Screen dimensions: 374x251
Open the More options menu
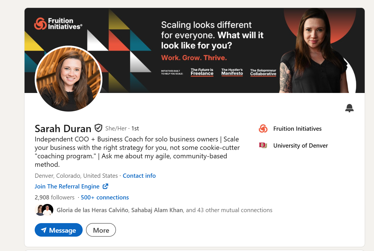pos(101,230)
